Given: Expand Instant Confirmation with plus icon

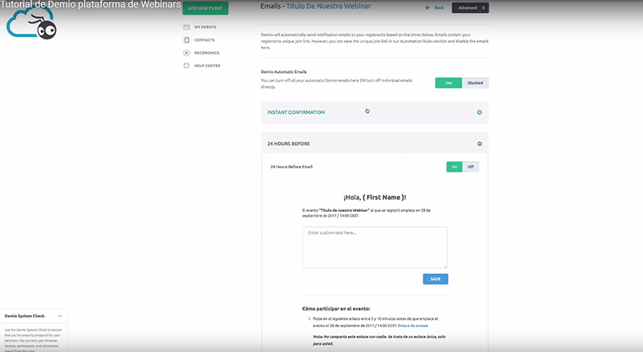Looking at the screenshot, I should click(479, 112).
